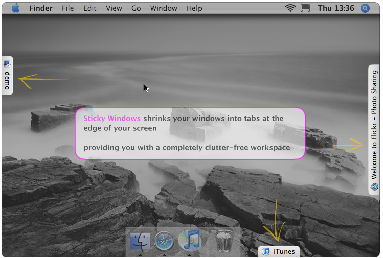The height and width of the screenshot is (258, 383).
Task: Click the iTunes Dock icon
Action: click(189, 241)
